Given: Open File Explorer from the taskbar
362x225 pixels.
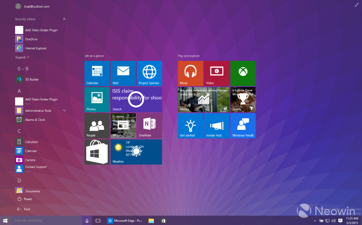Looking at the screenshot, I should point(151,221).
